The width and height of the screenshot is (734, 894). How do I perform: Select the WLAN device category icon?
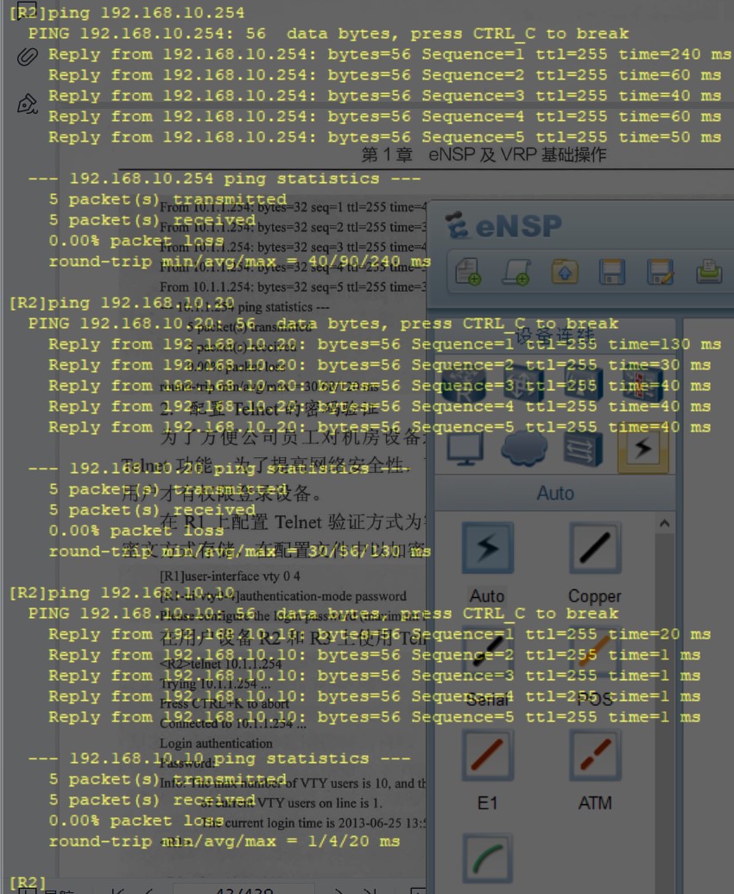583,384
